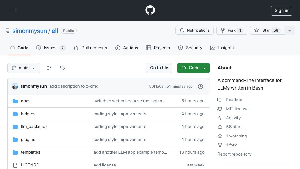The image size is (300, 169).
Task: Click Report repository link
Action: tap(234, 154)
